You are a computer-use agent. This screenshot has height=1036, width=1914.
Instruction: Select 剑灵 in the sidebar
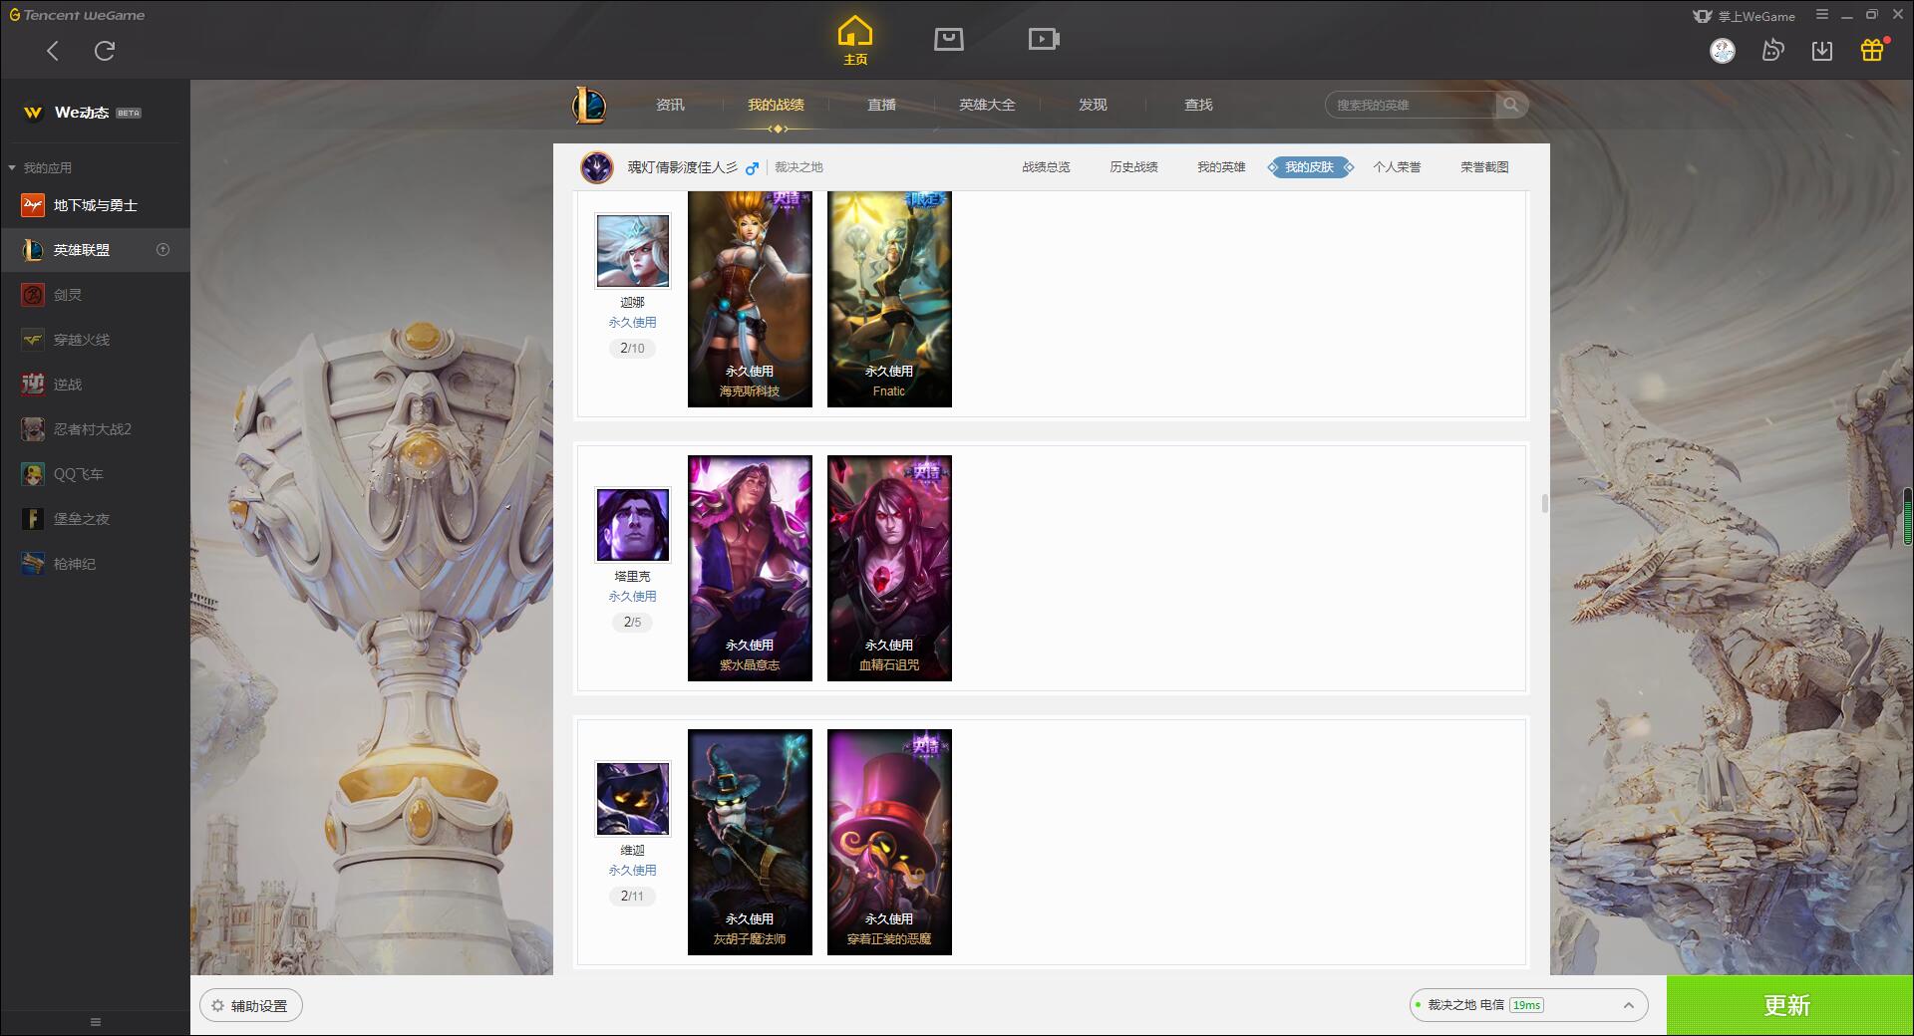click(95, 295)
